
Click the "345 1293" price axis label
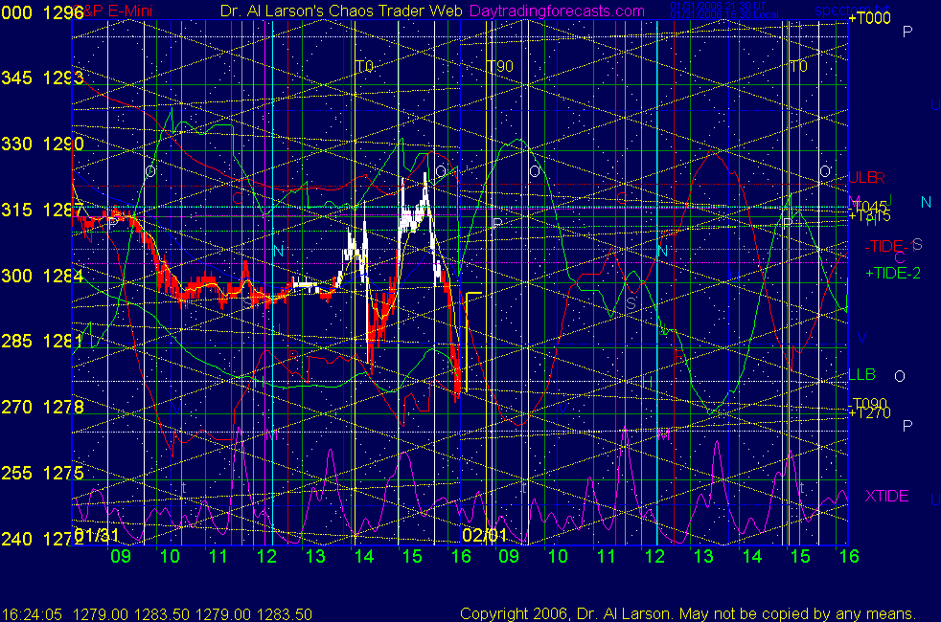(42, 78)
